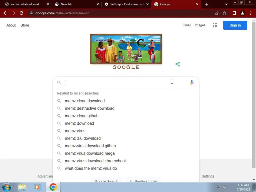Click the magnifier icon in the search box
Screen dimensions: 256x192
click(59, 82)
